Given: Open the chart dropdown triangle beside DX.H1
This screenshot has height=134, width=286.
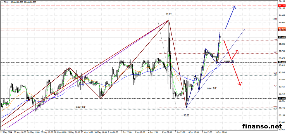Looking at the screenshot, I should 2,2.
